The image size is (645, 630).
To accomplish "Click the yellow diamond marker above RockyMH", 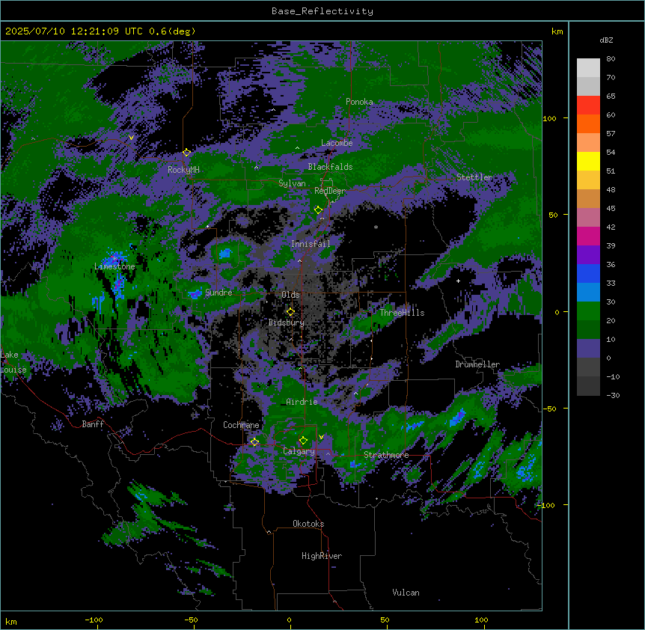I will pos(187,153).
